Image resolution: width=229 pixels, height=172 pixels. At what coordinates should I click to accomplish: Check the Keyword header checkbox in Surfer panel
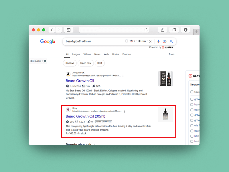tap(192, 92)
